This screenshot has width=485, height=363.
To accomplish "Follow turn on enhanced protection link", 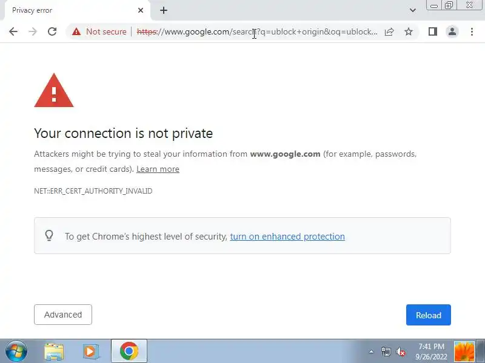I will click(287, 237).
